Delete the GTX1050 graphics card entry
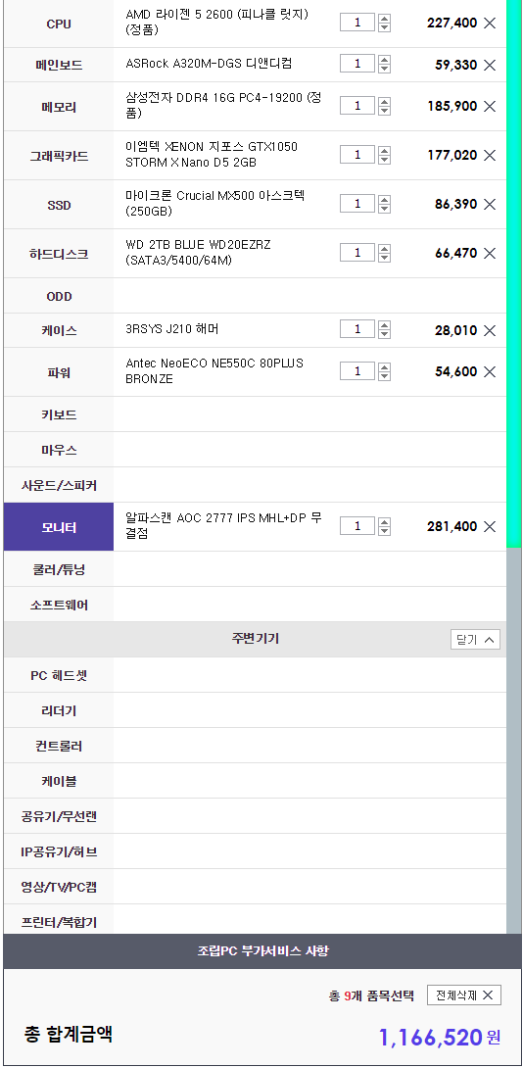 tap(490, 155)
